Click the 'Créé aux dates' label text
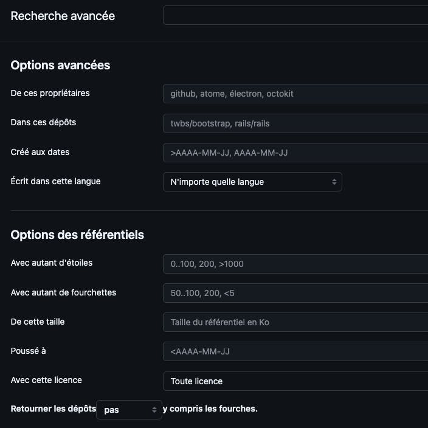This screenshot has width=428, height=428. [40, 152]
